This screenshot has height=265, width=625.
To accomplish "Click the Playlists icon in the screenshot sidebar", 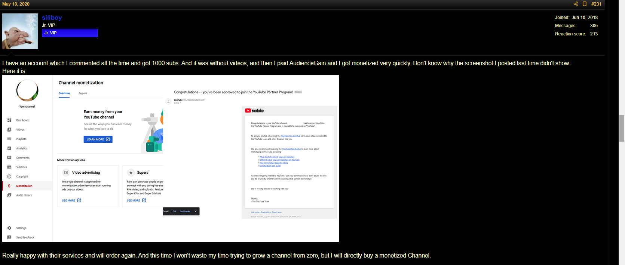I will click(9, 139).
